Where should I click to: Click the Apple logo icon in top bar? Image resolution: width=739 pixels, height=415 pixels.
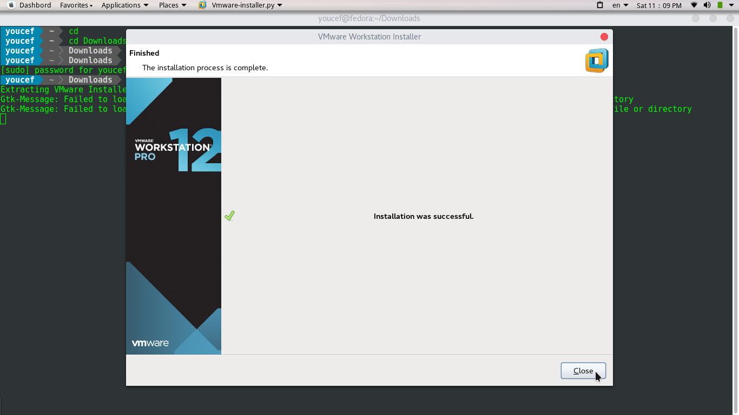tap(11, 5)
